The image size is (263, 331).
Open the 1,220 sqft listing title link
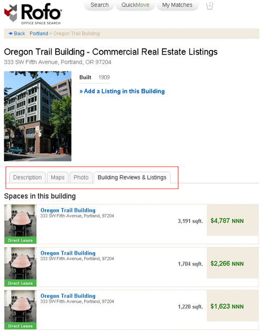[68, 296]
